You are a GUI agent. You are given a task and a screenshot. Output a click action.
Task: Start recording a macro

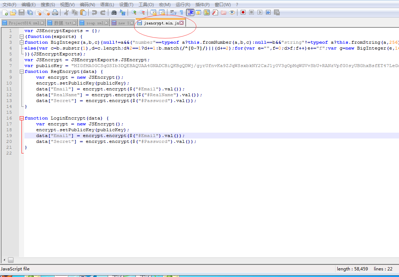(x=243, y=12)
